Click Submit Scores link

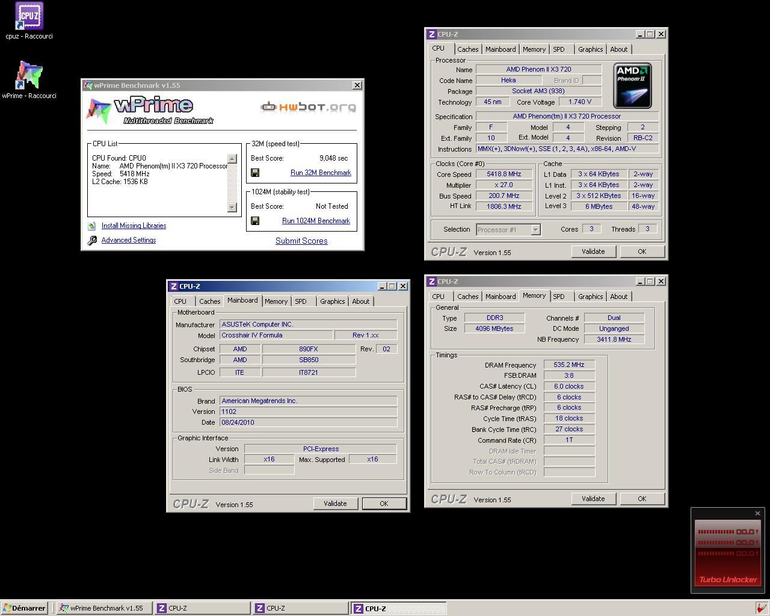coord(301,241)
